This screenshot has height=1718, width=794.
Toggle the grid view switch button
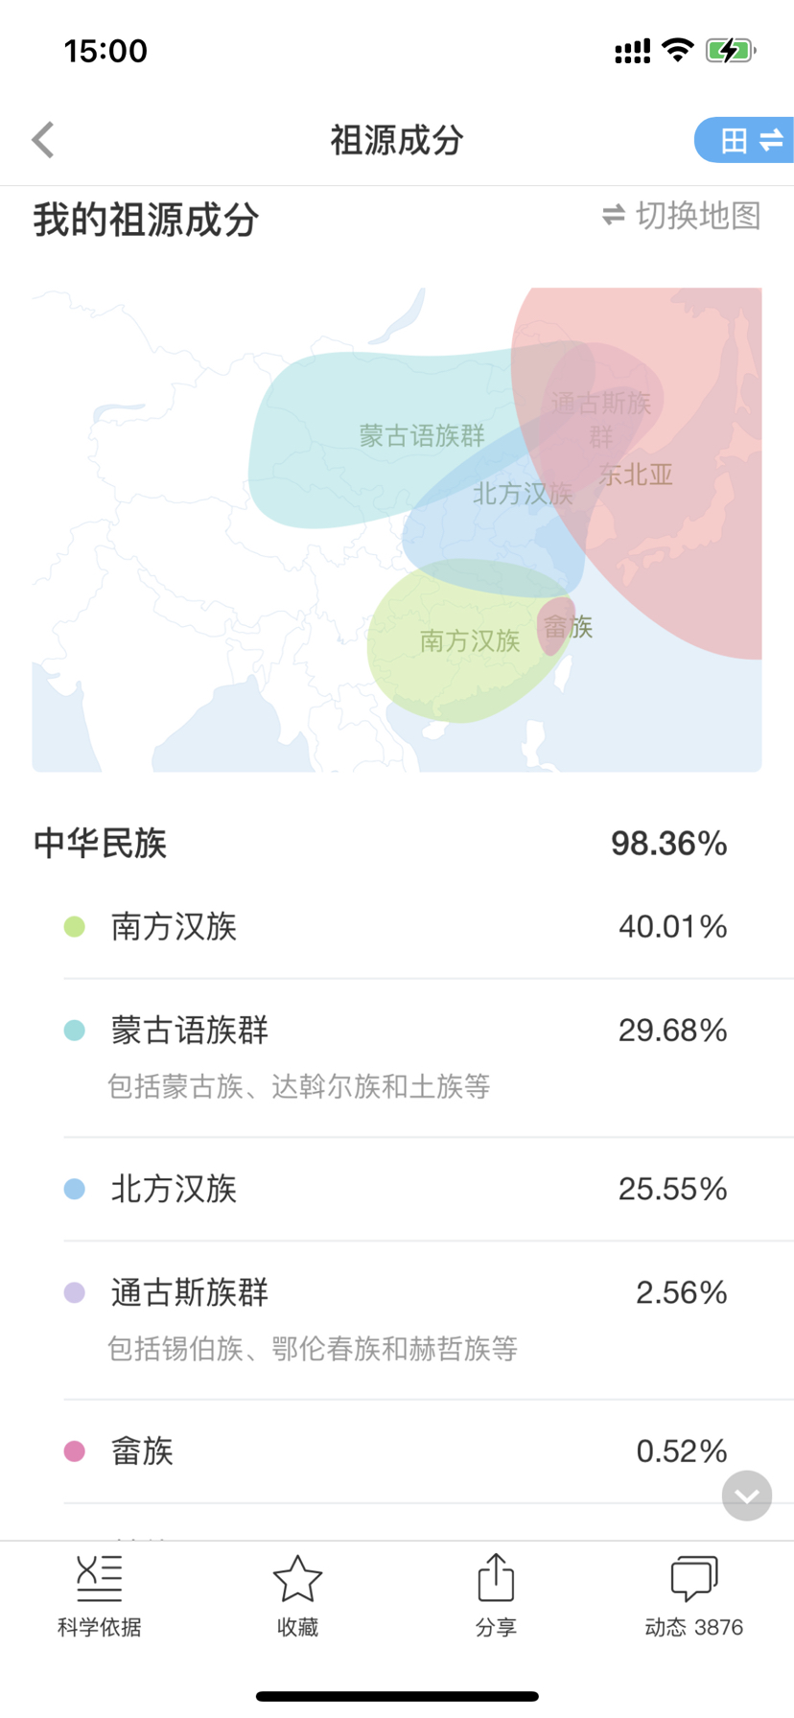744,141
